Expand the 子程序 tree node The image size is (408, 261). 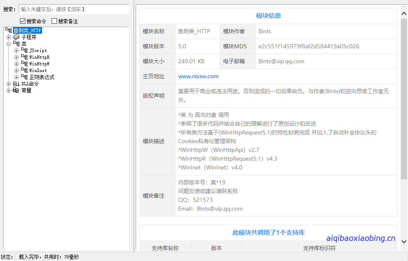point(8,37)
